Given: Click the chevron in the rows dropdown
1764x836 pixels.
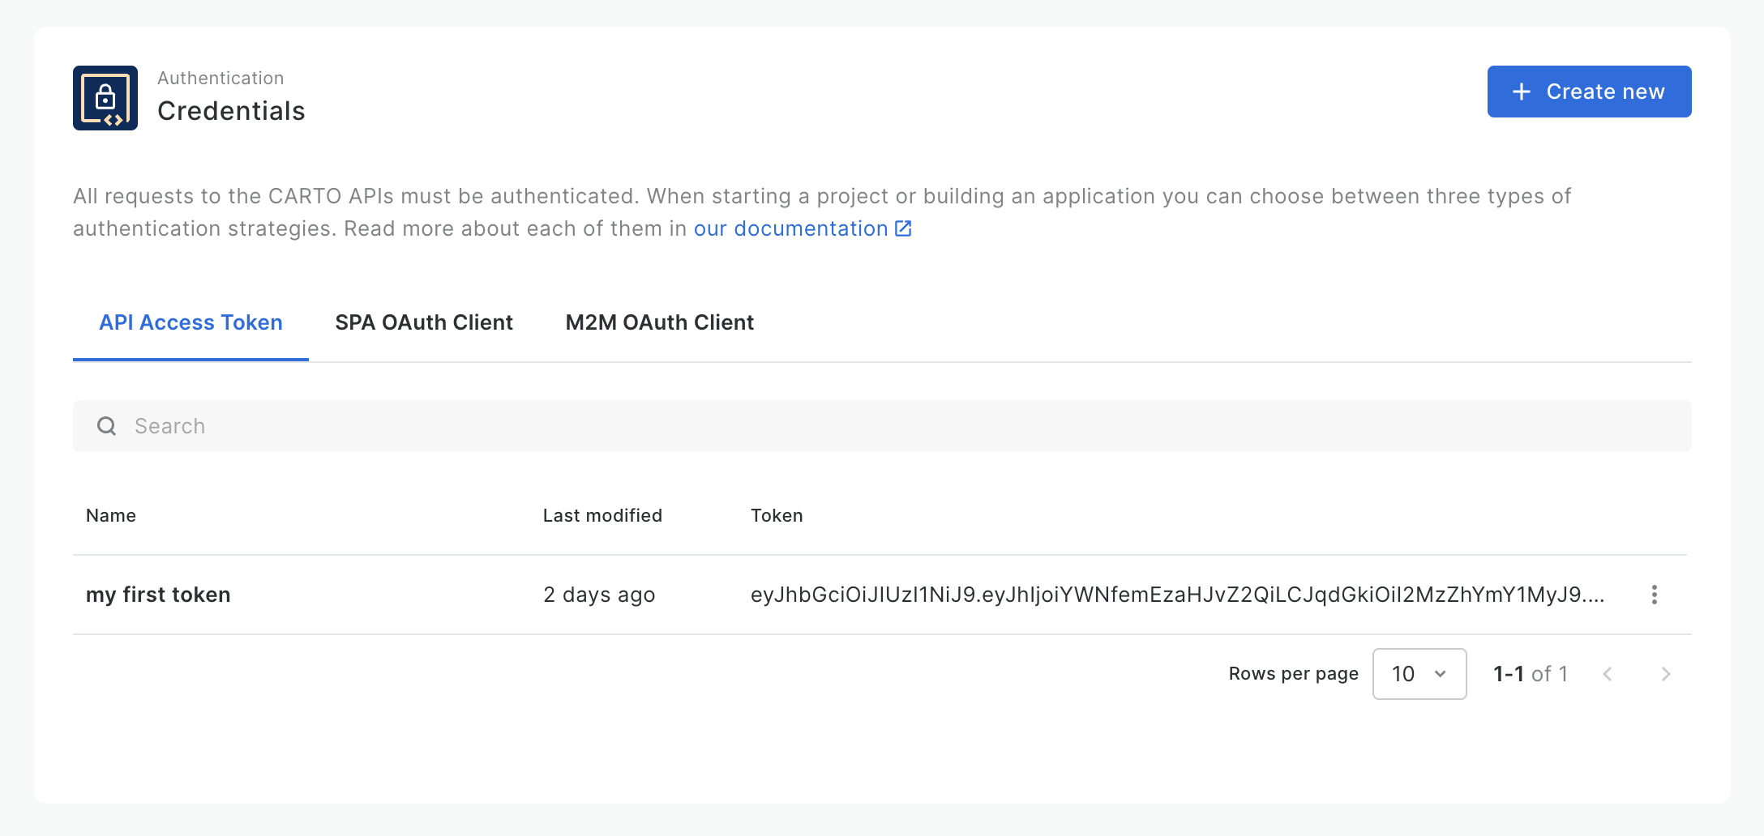Looking at the screenshot, I should click(1441, 674).
